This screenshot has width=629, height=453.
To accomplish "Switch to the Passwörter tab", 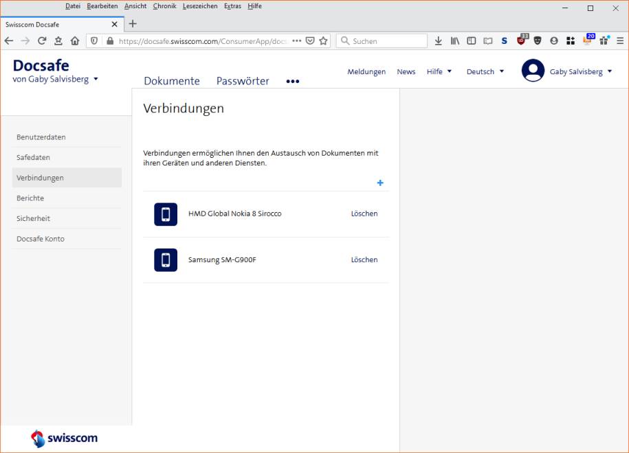I will 243,81.
